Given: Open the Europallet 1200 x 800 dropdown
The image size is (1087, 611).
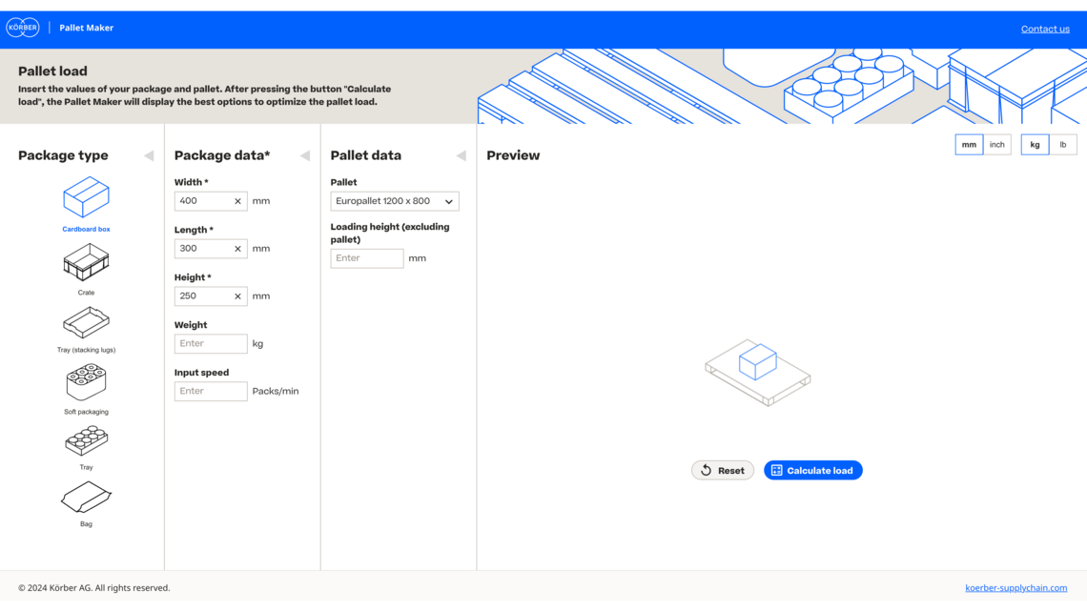Looking at the screenshot, I should [x=395, y=201].
